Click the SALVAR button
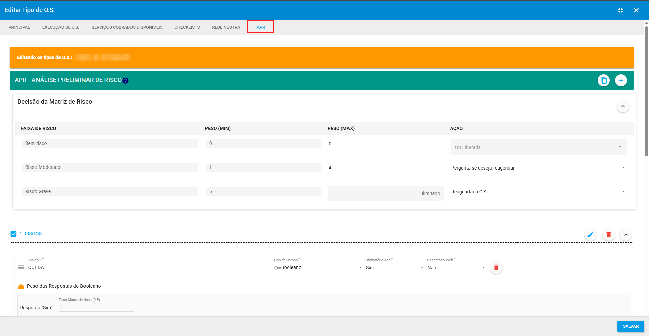This screenshot has height=336, width=649. 630,326
